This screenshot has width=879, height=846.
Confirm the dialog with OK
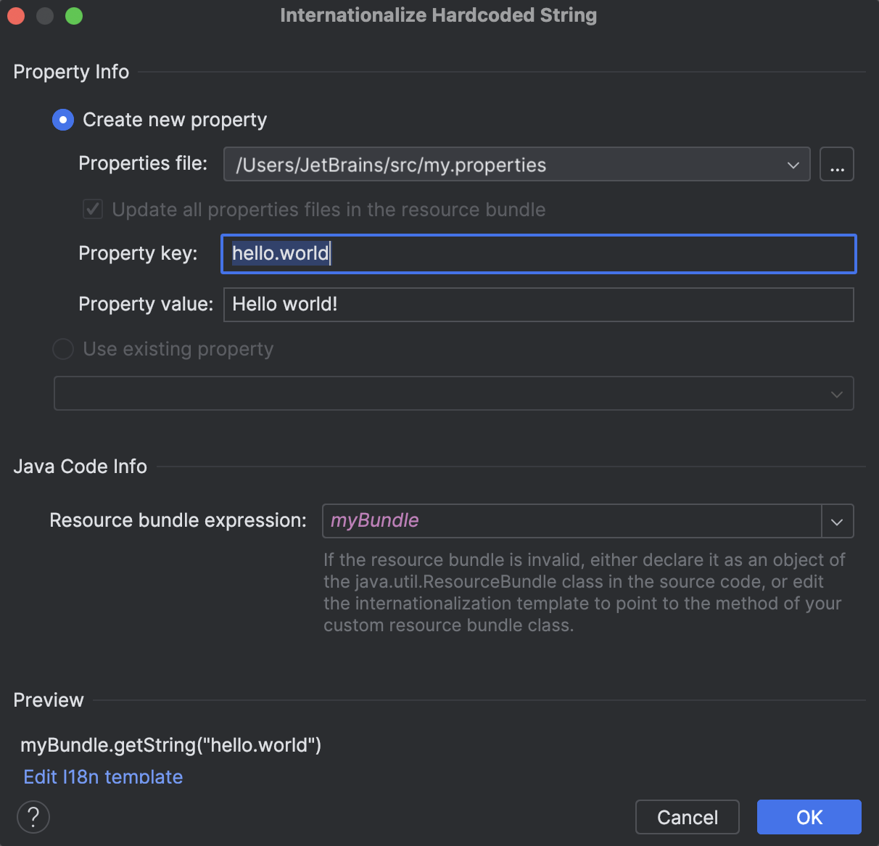(809, 817)
